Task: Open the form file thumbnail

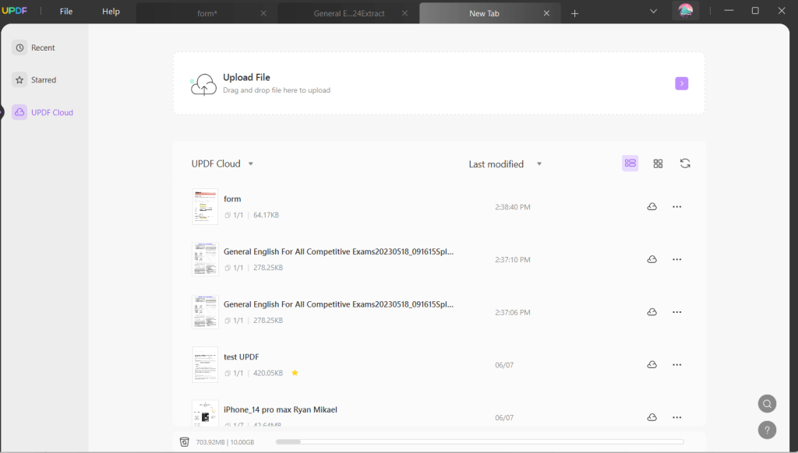Action: tap(205, 207)
